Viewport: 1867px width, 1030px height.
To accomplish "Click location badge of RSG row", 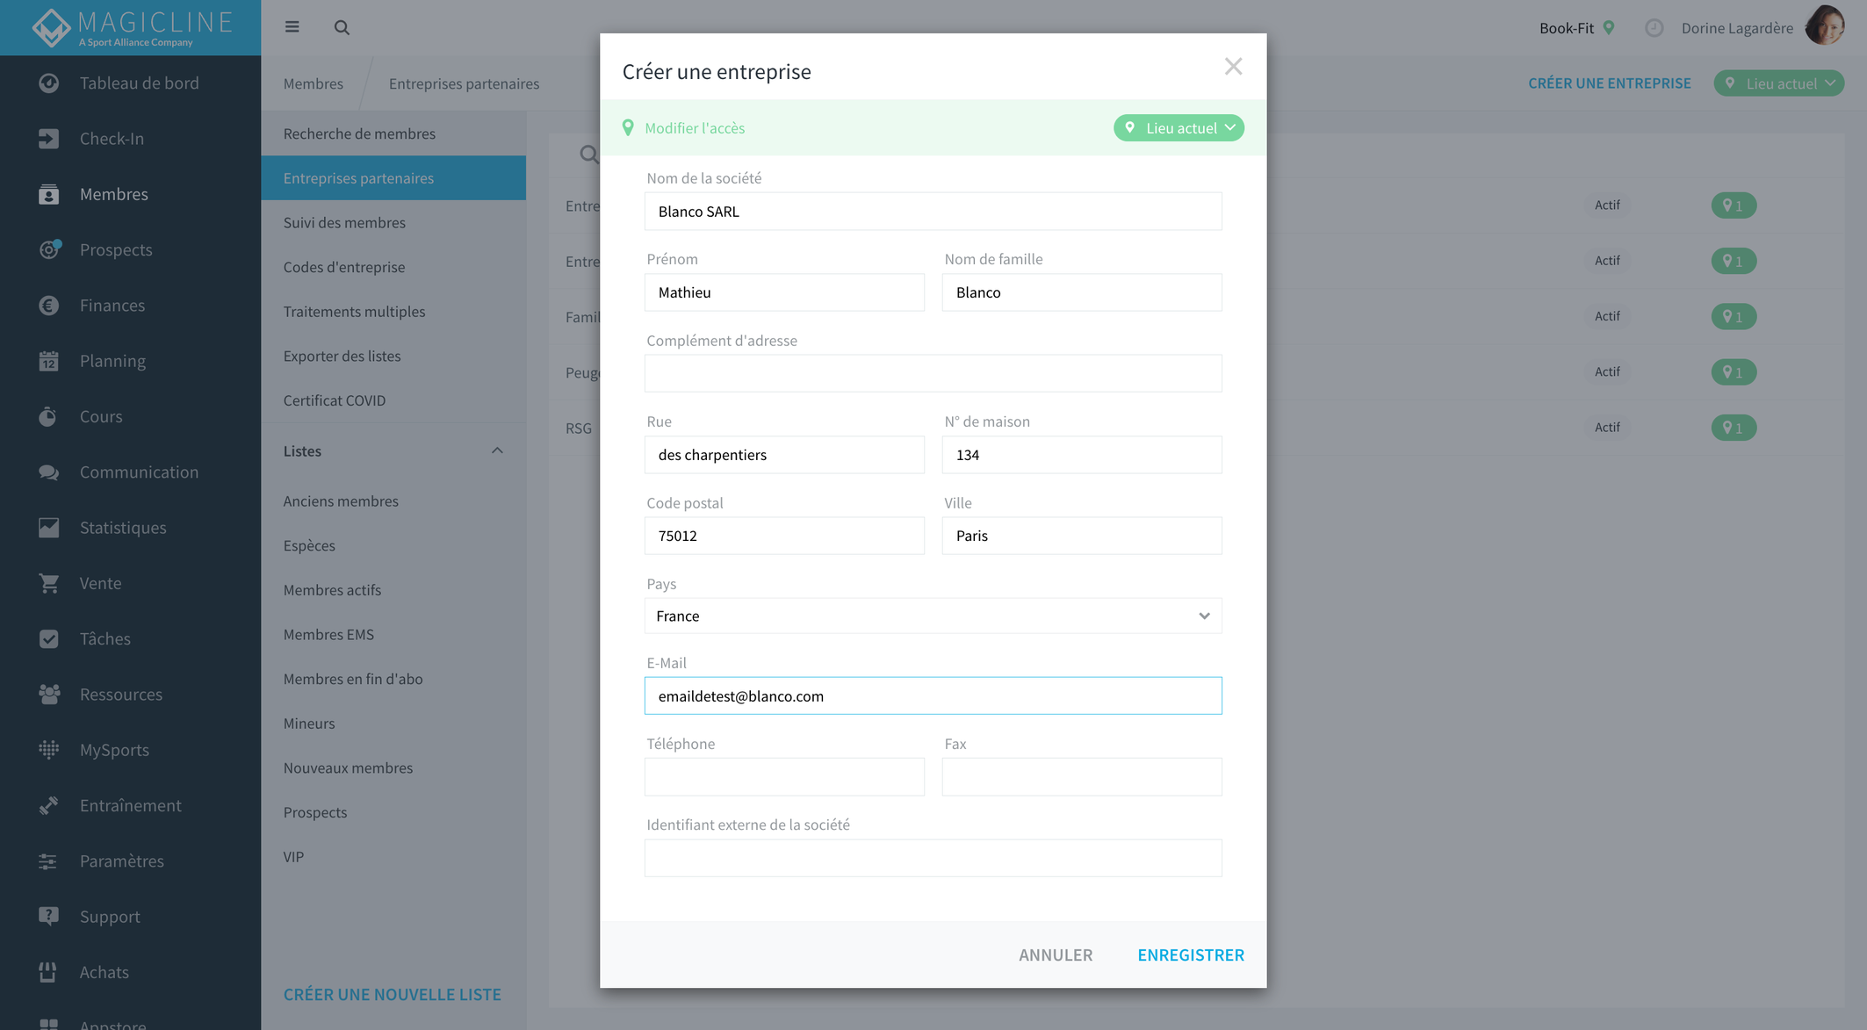I will [x=1734, y=428].
